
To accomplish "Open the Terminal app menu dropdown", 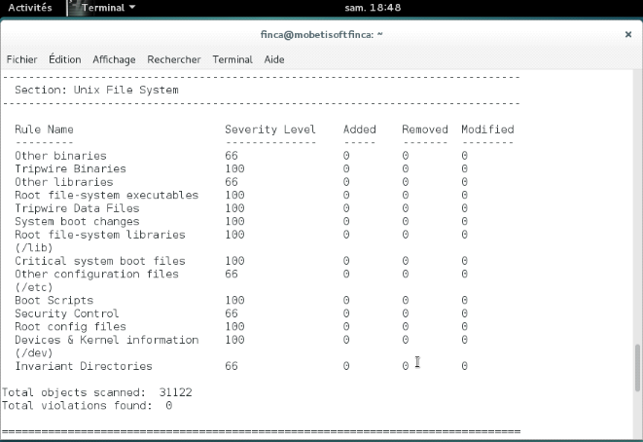I will (x=108, y=8).
